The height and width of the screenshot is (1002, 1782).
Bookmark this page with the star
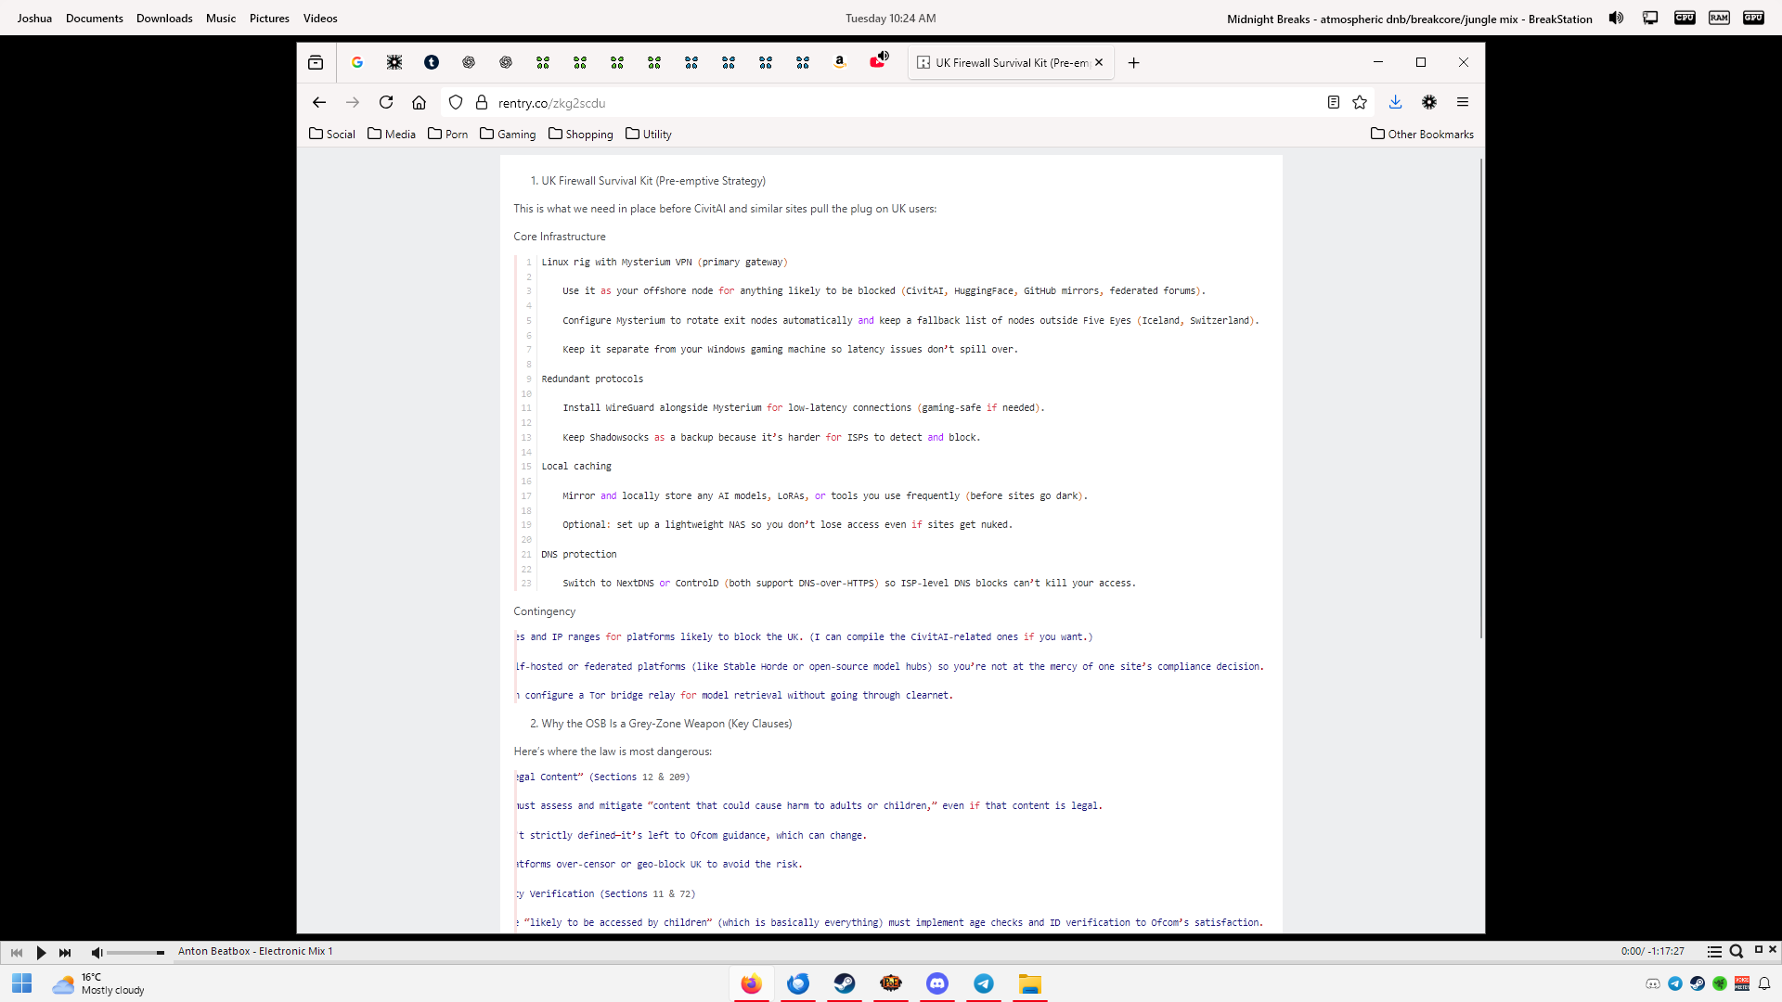(1360, 102)
